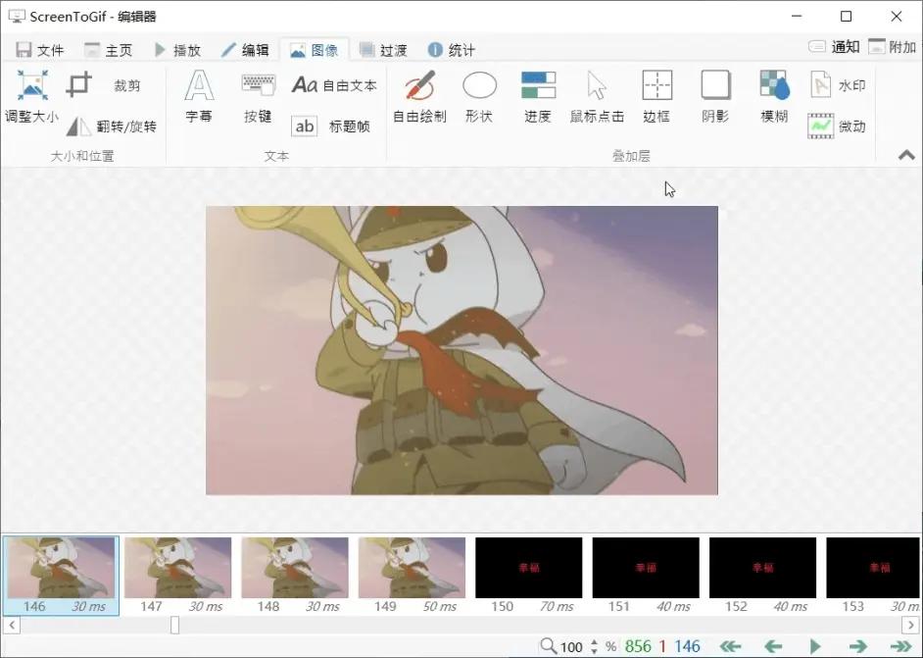Open the 边框 border tool

pyautogui.click(x=656, y=97)
